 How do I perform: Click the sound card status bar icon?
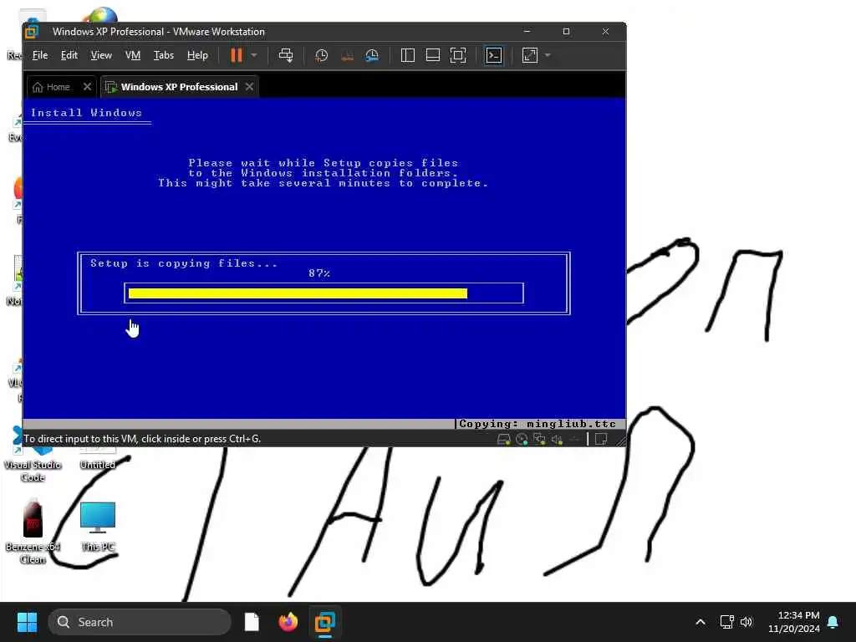coord(557,440)
